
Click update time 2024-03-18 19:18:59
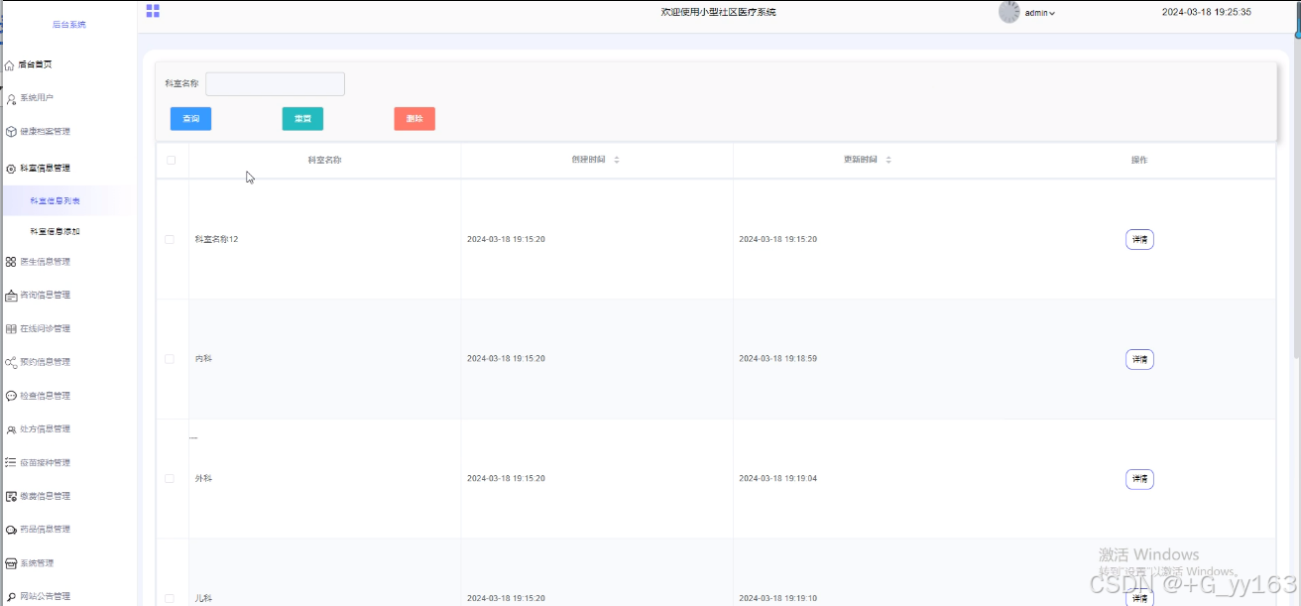point(777,359)
